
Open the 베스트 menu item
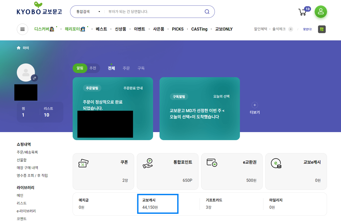[x=101, y=29]
